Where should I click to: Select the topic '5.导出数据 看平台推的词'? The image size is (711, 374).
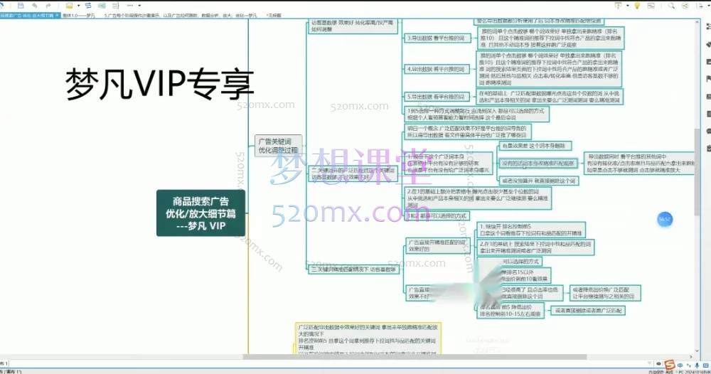[436, 97]
